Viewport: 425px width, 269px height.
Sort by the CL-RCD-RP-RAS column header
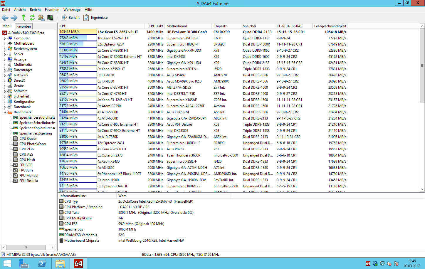(x=293, y=26)
